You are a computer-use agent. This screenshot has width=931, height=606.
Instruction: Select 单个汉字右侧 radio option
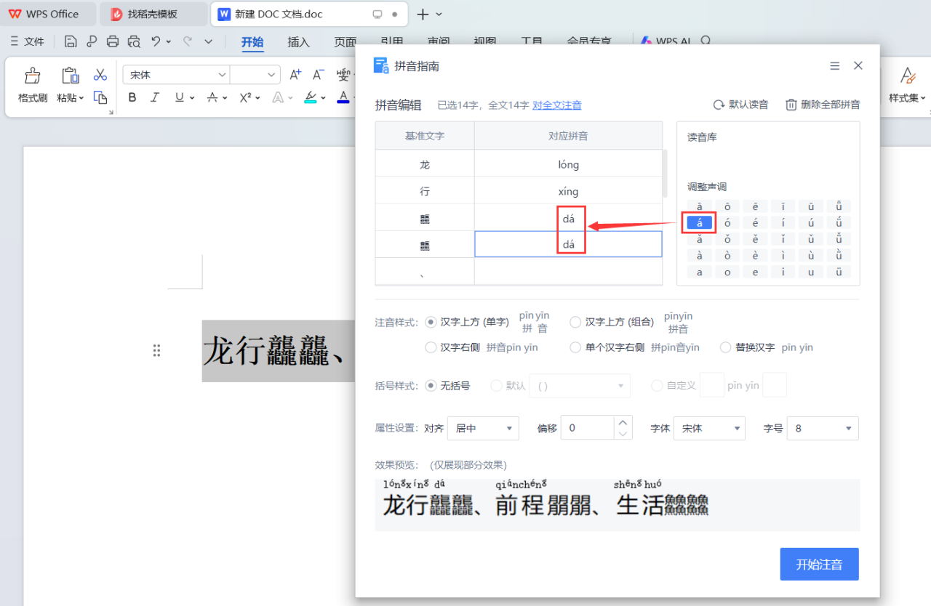(576, 347)
